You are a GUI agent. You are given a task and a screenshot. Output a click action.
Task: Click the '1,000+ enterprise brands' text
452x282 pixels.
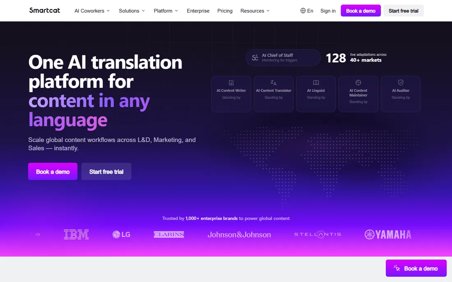click(212, 218)
